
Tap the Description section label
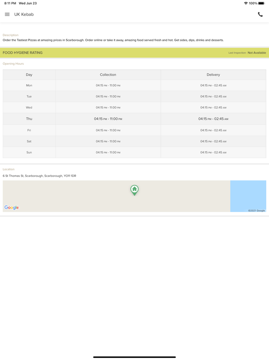10,35
